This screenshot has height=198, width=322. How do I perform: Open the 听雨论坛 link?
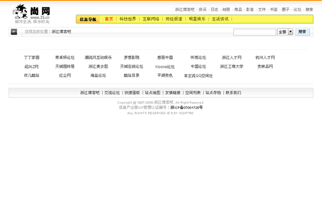[x=198, y=58]
